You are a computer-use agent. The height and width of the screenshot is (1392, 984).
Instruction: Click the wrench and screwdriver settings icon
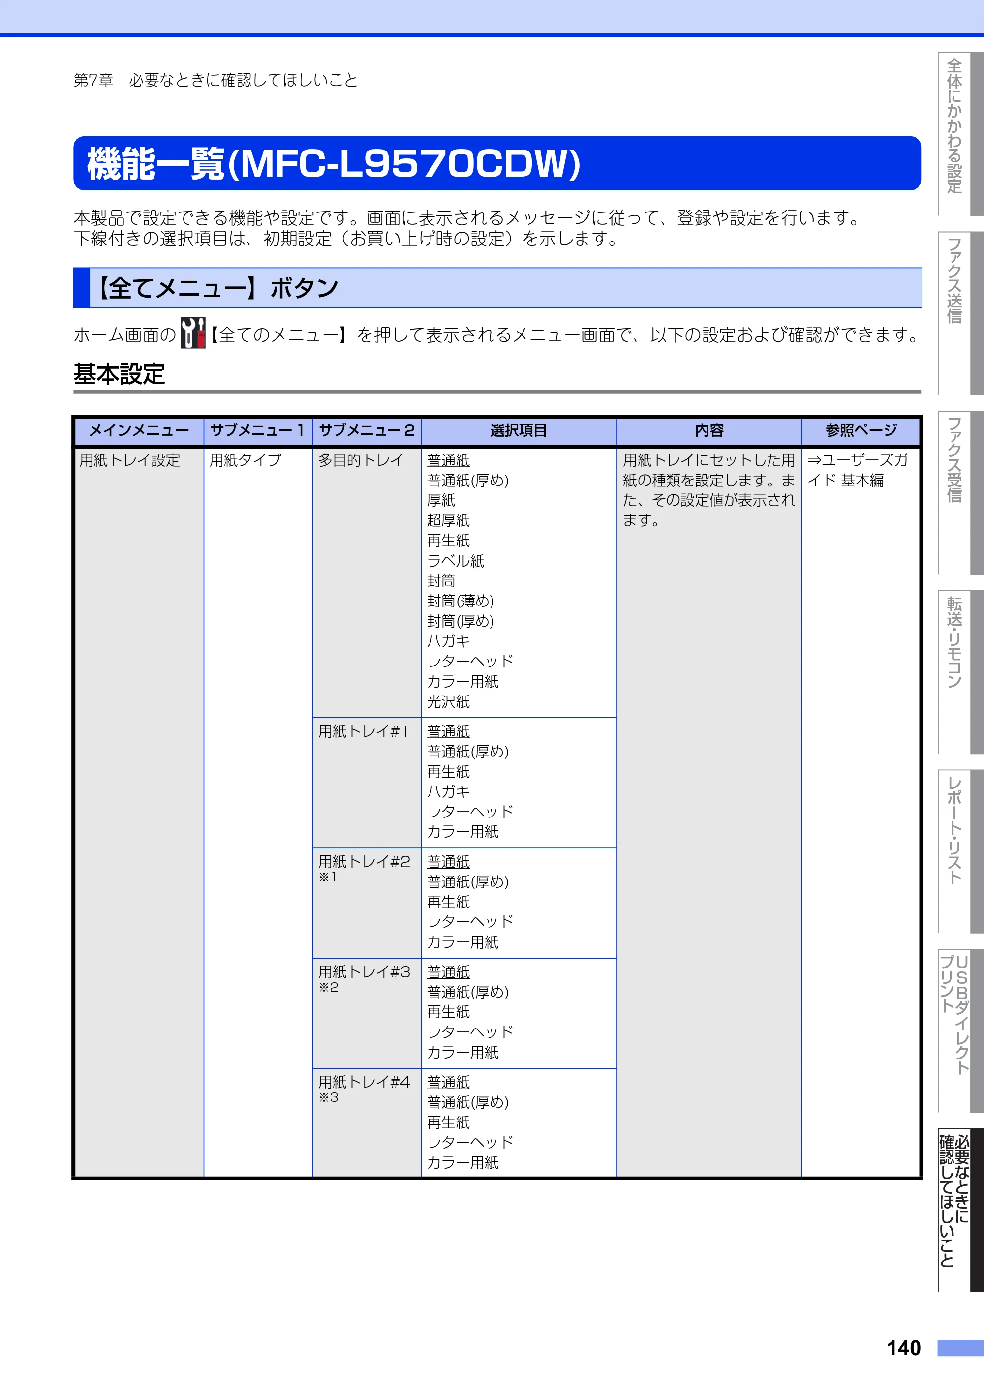[x=193, y=333]
